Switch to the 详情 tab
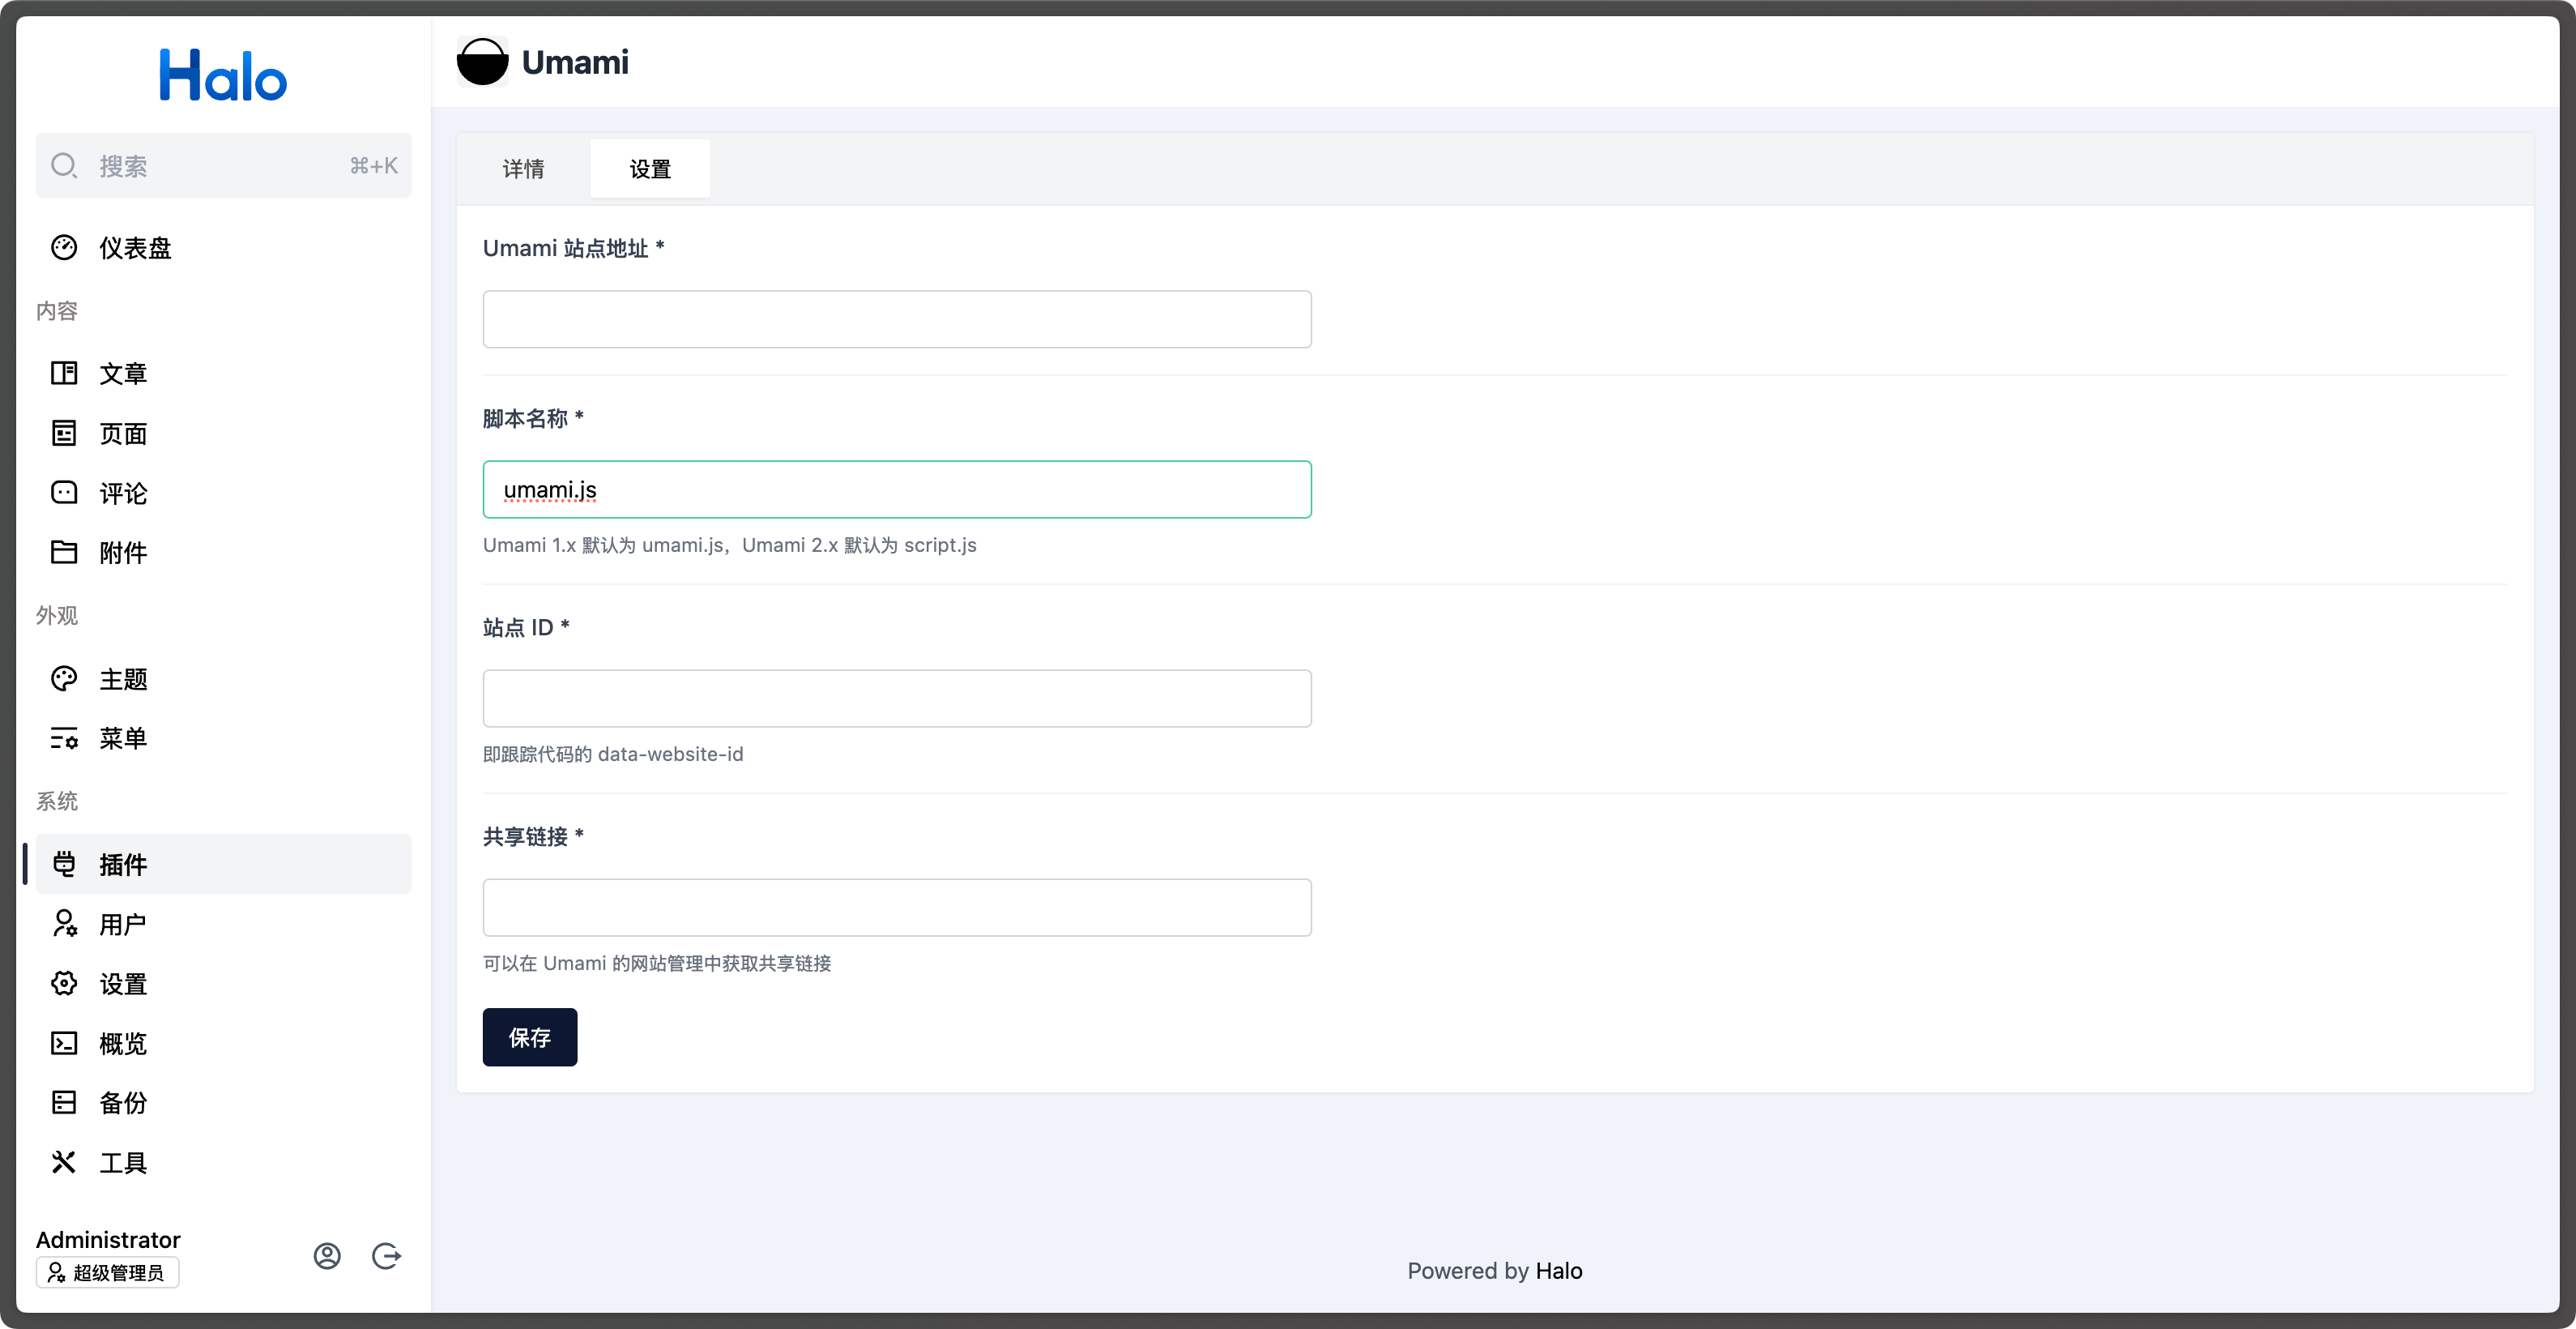The image size is (2576, 1329). pos(523,169)
